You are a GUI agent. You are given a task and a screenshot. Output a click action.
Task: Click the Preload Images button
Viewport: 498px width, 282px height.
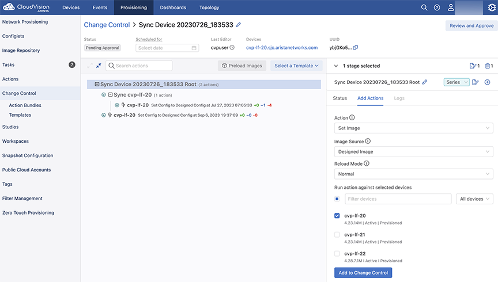pos(242,66)
